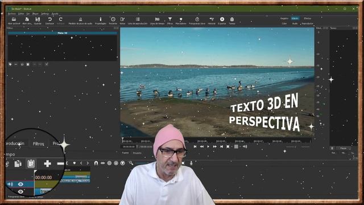This screenshot has height=205, width=364.
Task: Switch to the Edición layout
Action: (295, 18)
